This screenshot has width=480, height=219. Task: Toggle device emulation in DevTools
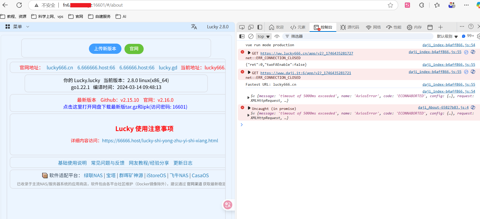251,27
